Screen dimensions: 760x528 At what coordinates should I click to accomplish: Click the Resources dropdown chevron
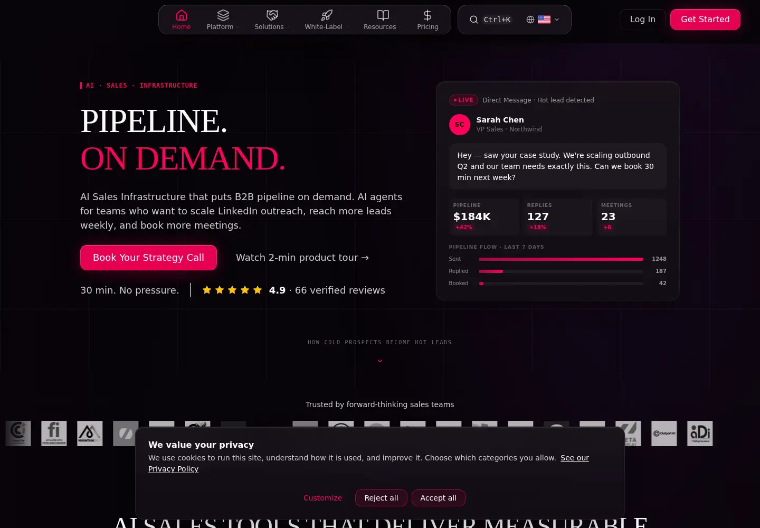click(400, 27)
